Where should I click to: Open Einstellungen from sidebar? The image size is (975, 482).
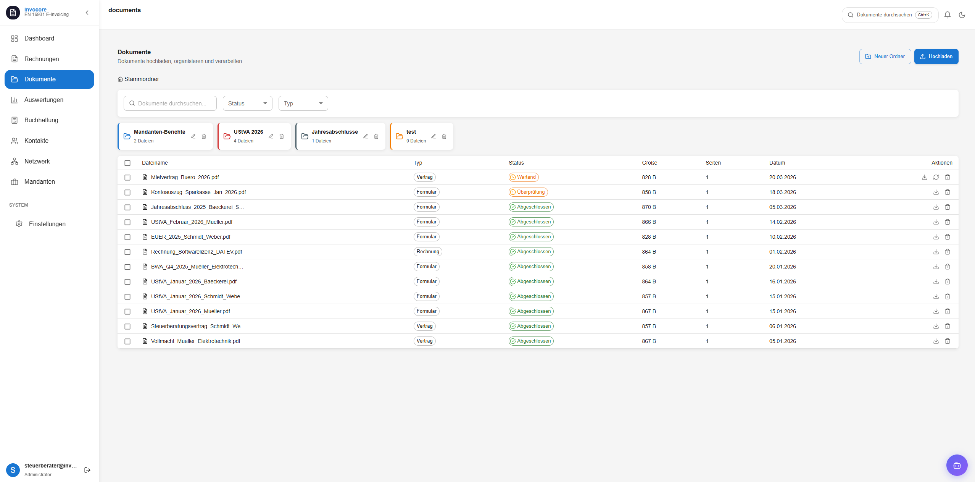[x=47, y=224]
